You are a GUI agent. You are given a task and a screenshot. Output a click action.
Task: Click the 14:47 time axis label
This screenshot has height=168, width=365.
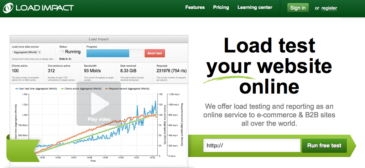(x=74, y=158)
